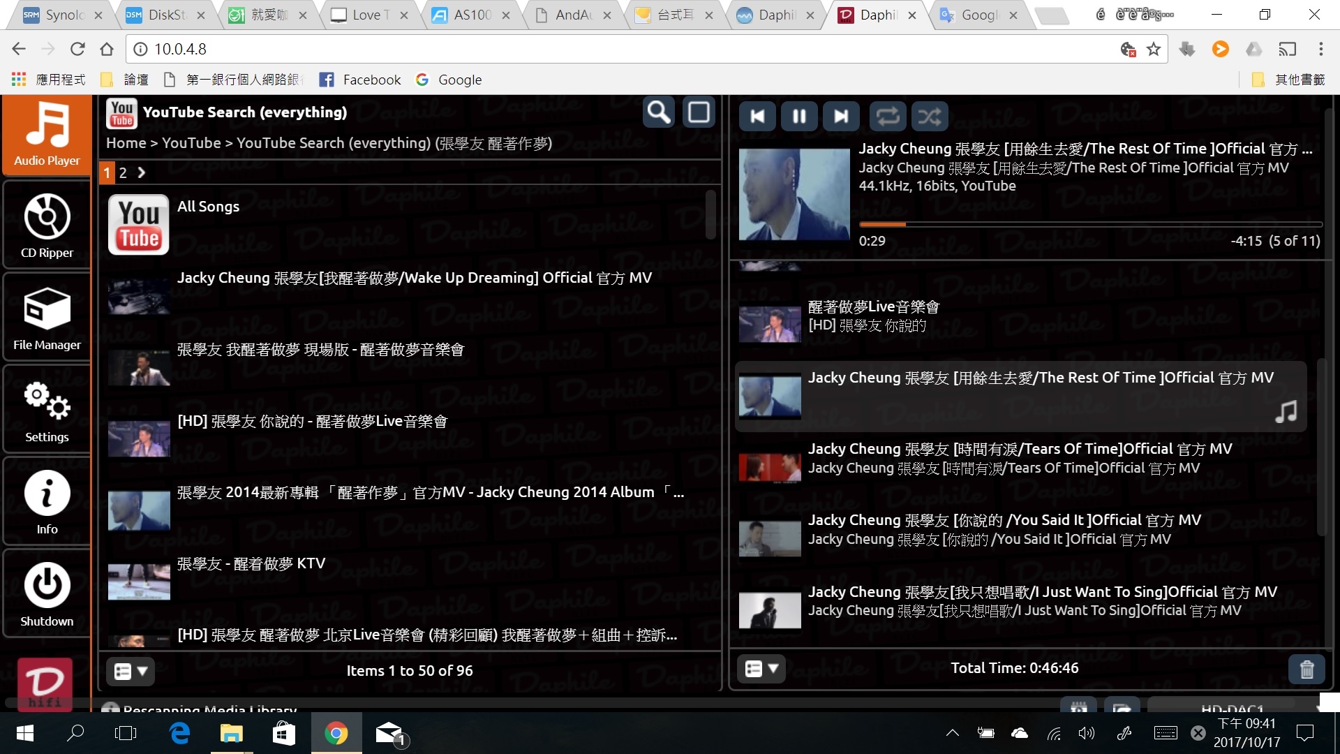Toggle shuffle mode

(930, 117)
